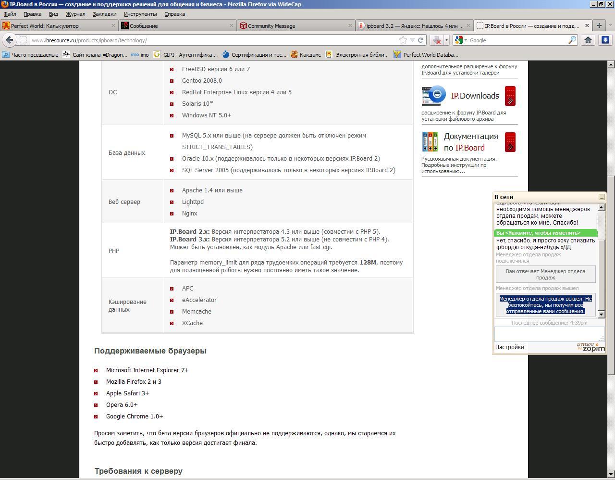The width and height of the screenshot is (615, 480).
Task: Go to the Home page icon
Action: click(x=588, y=40)
